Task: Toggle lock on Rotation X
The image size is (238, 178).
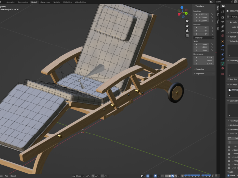Action: (212, 28)
